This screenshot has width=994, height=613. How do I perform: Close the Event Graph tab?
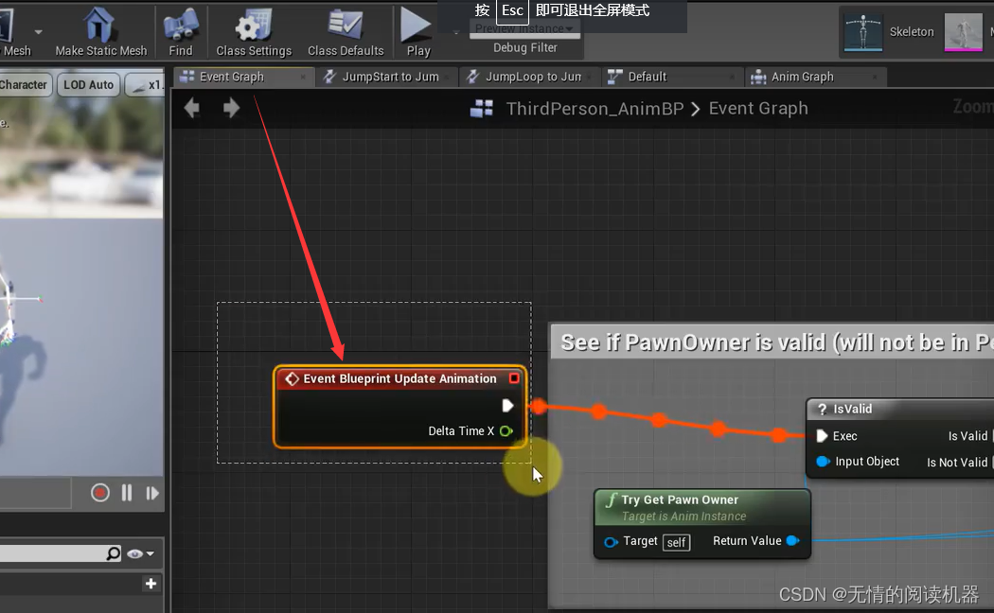point(303,78)
